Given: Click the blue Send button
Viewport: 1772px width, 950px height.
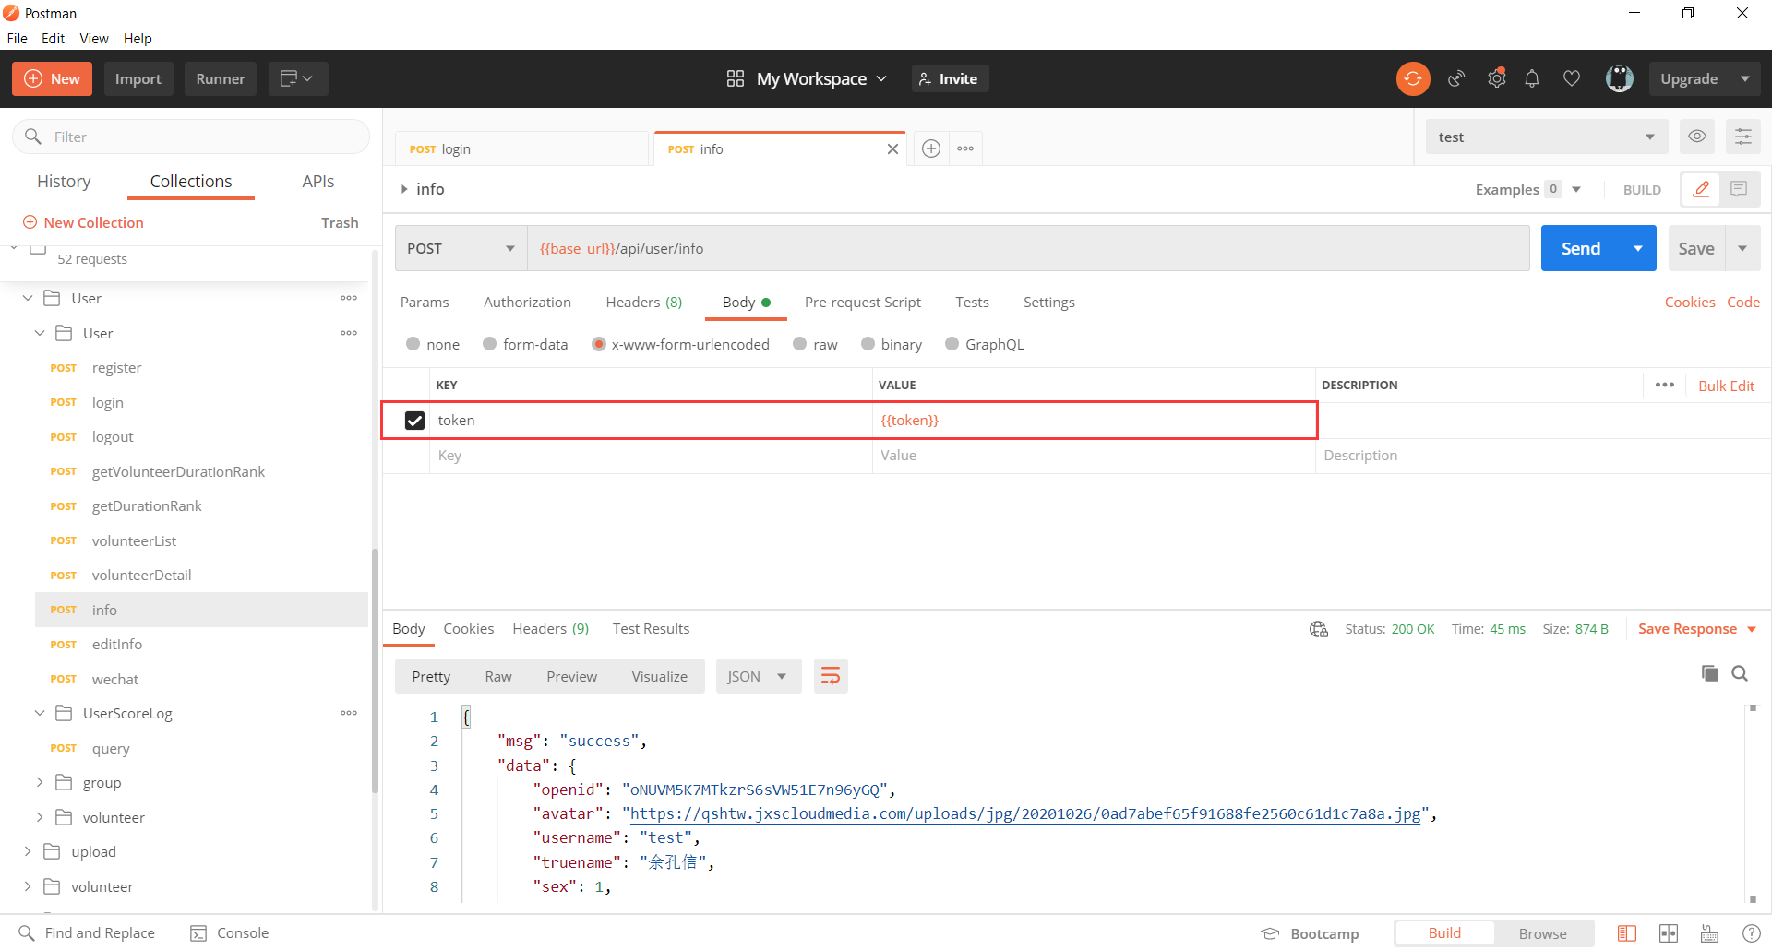Looking at the screenshot, I should [x=1580, y=248].
